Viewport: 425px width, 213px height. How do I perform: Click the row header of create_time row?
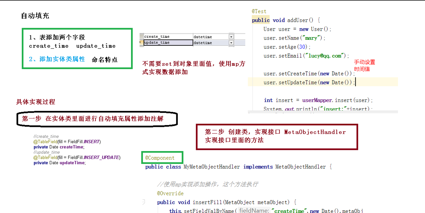(141, 36)
